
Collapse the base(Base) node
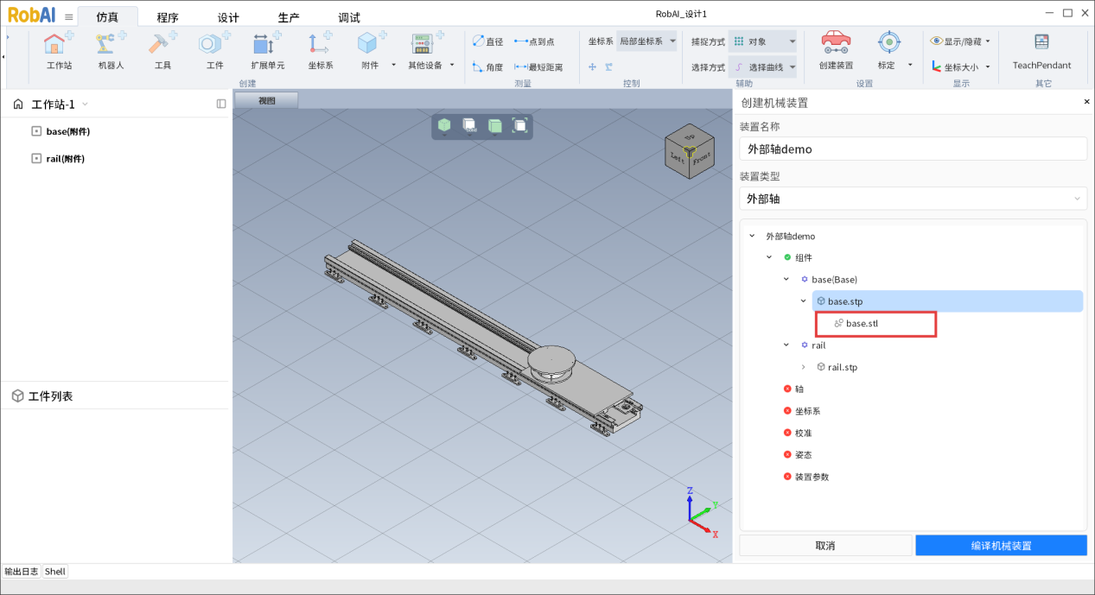[x=786, y=279]
